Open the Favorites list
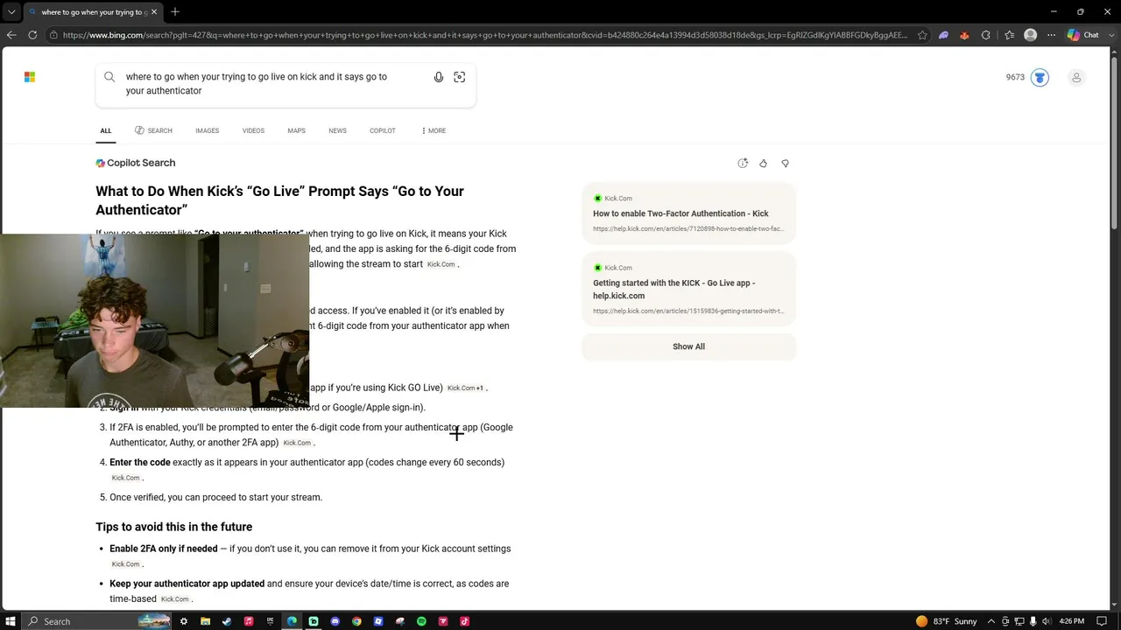 point(1010,35)
